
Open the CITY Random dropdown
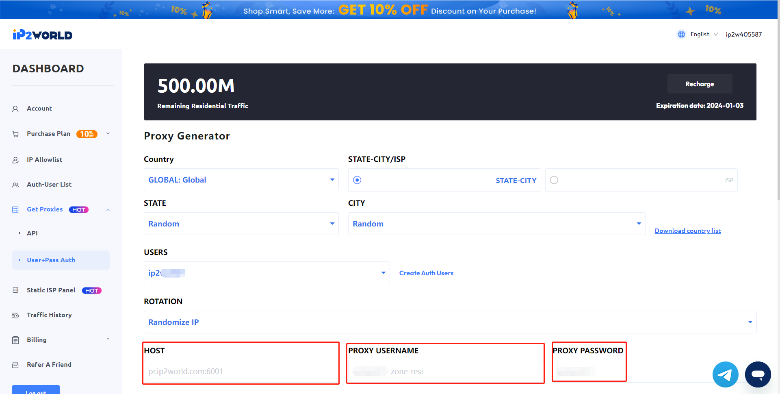(496, 224)
